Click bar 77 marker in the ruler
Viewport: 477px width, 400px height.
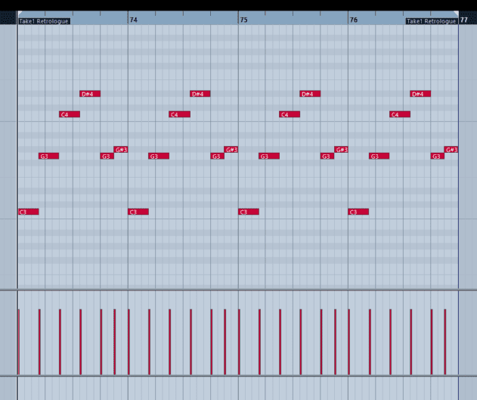(464, 20)
